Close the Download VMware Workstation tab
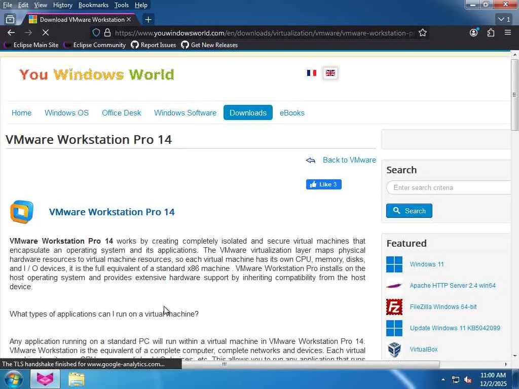The width and height of the screenshot is (519, 389). coord(129,20)
